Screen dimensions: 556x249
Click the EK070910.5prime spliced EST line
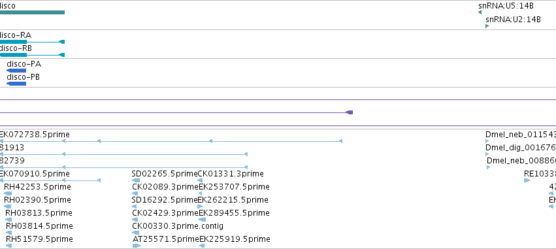(x=50, y=180)
